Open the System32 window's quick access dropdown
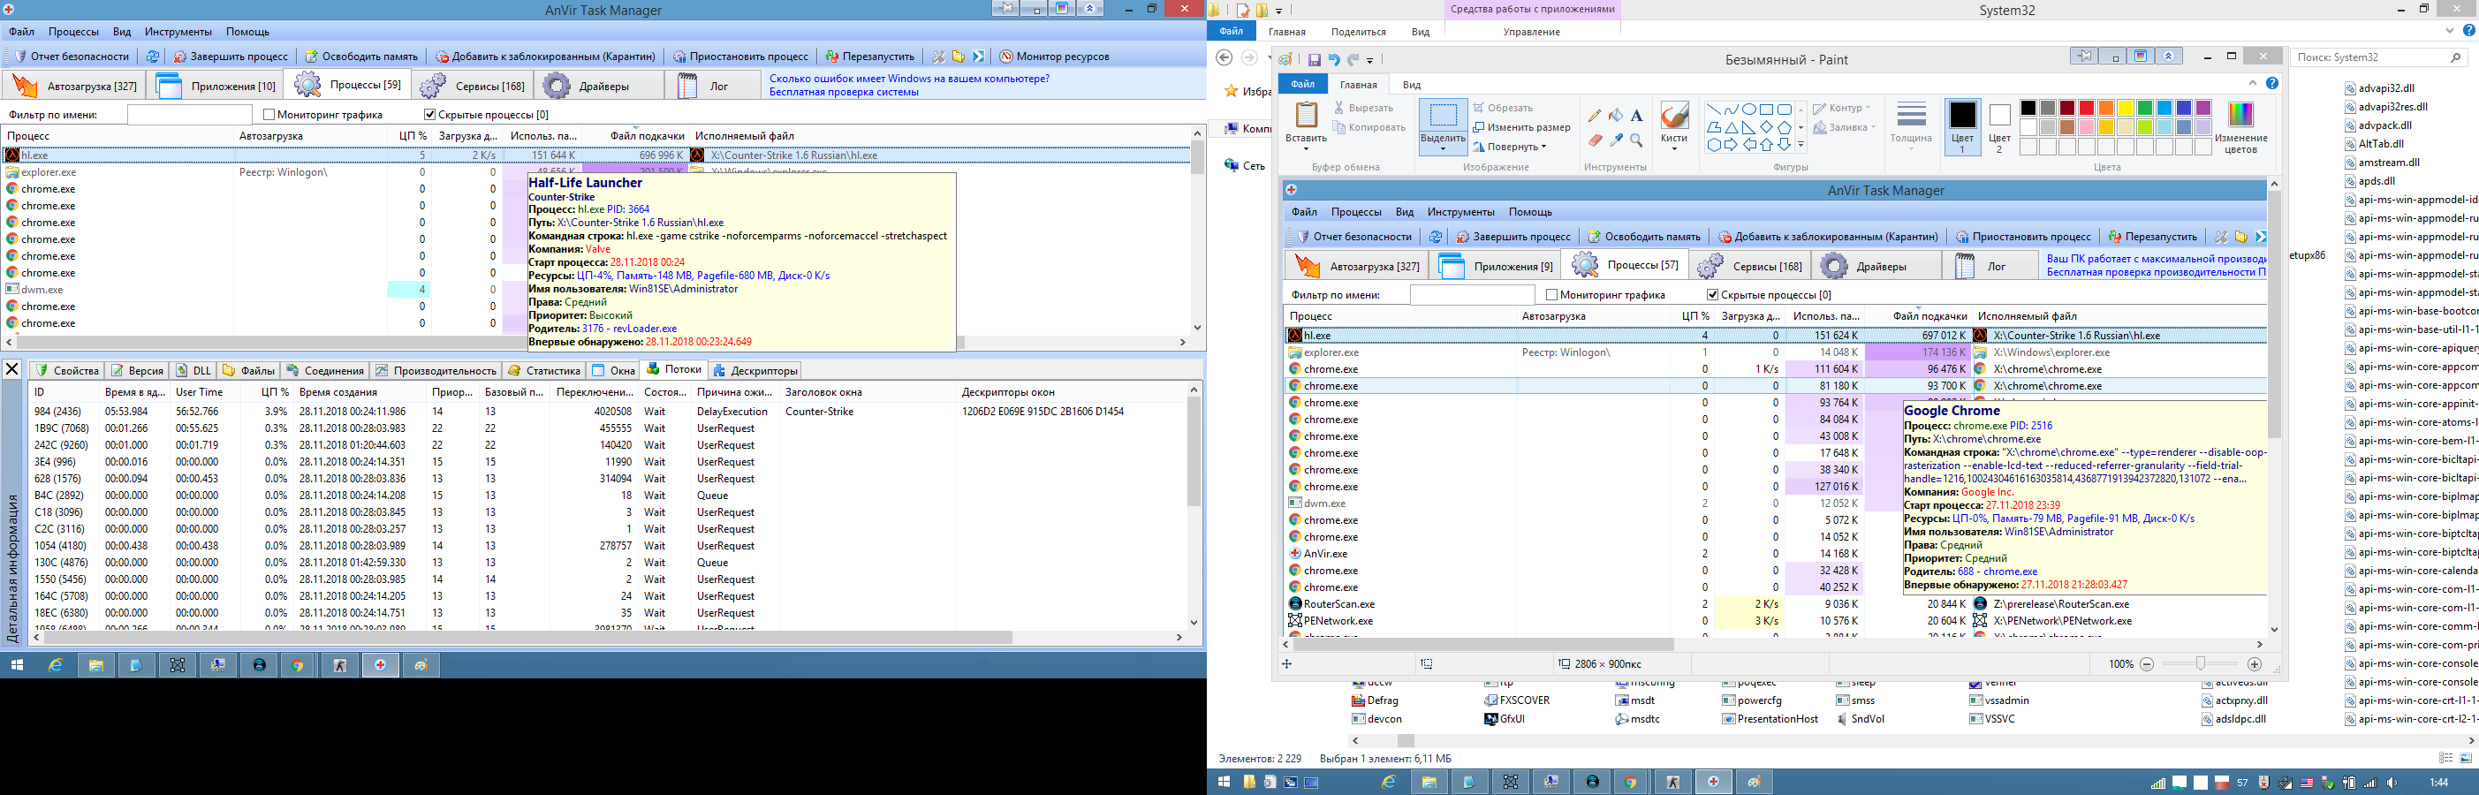 [1279, 11]
